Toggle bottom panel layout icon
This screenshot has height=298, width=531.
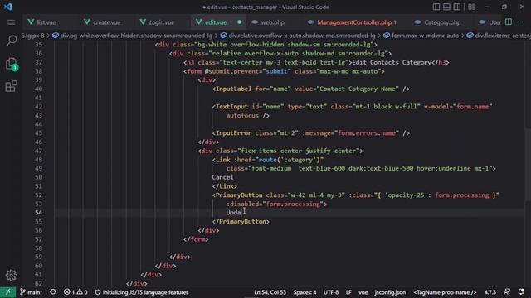[446, 7]
